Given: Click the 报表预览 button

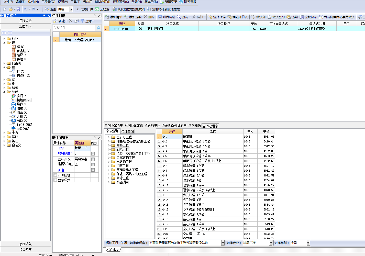Looking at the screenshot, I should tap(26, 250).
